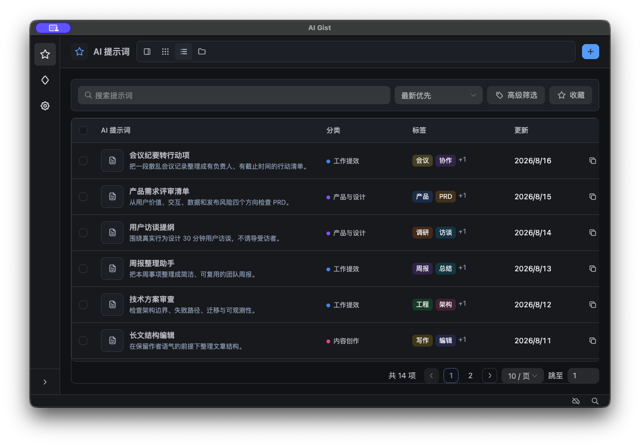Open the 最新优先 sort dropdown
This screenshot has height=447, width=640.
click(x=438, y=95)
